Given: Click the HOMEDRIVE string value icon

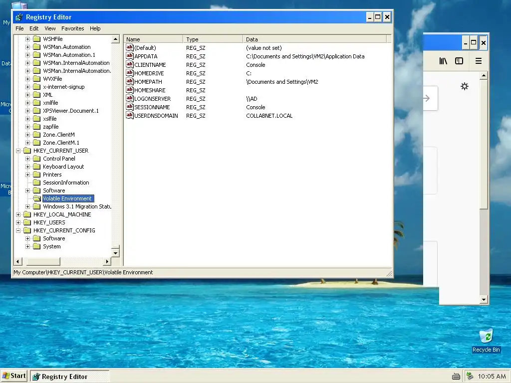Looking at the screenshot, I should pyautogui.click(x=130, y=73).
